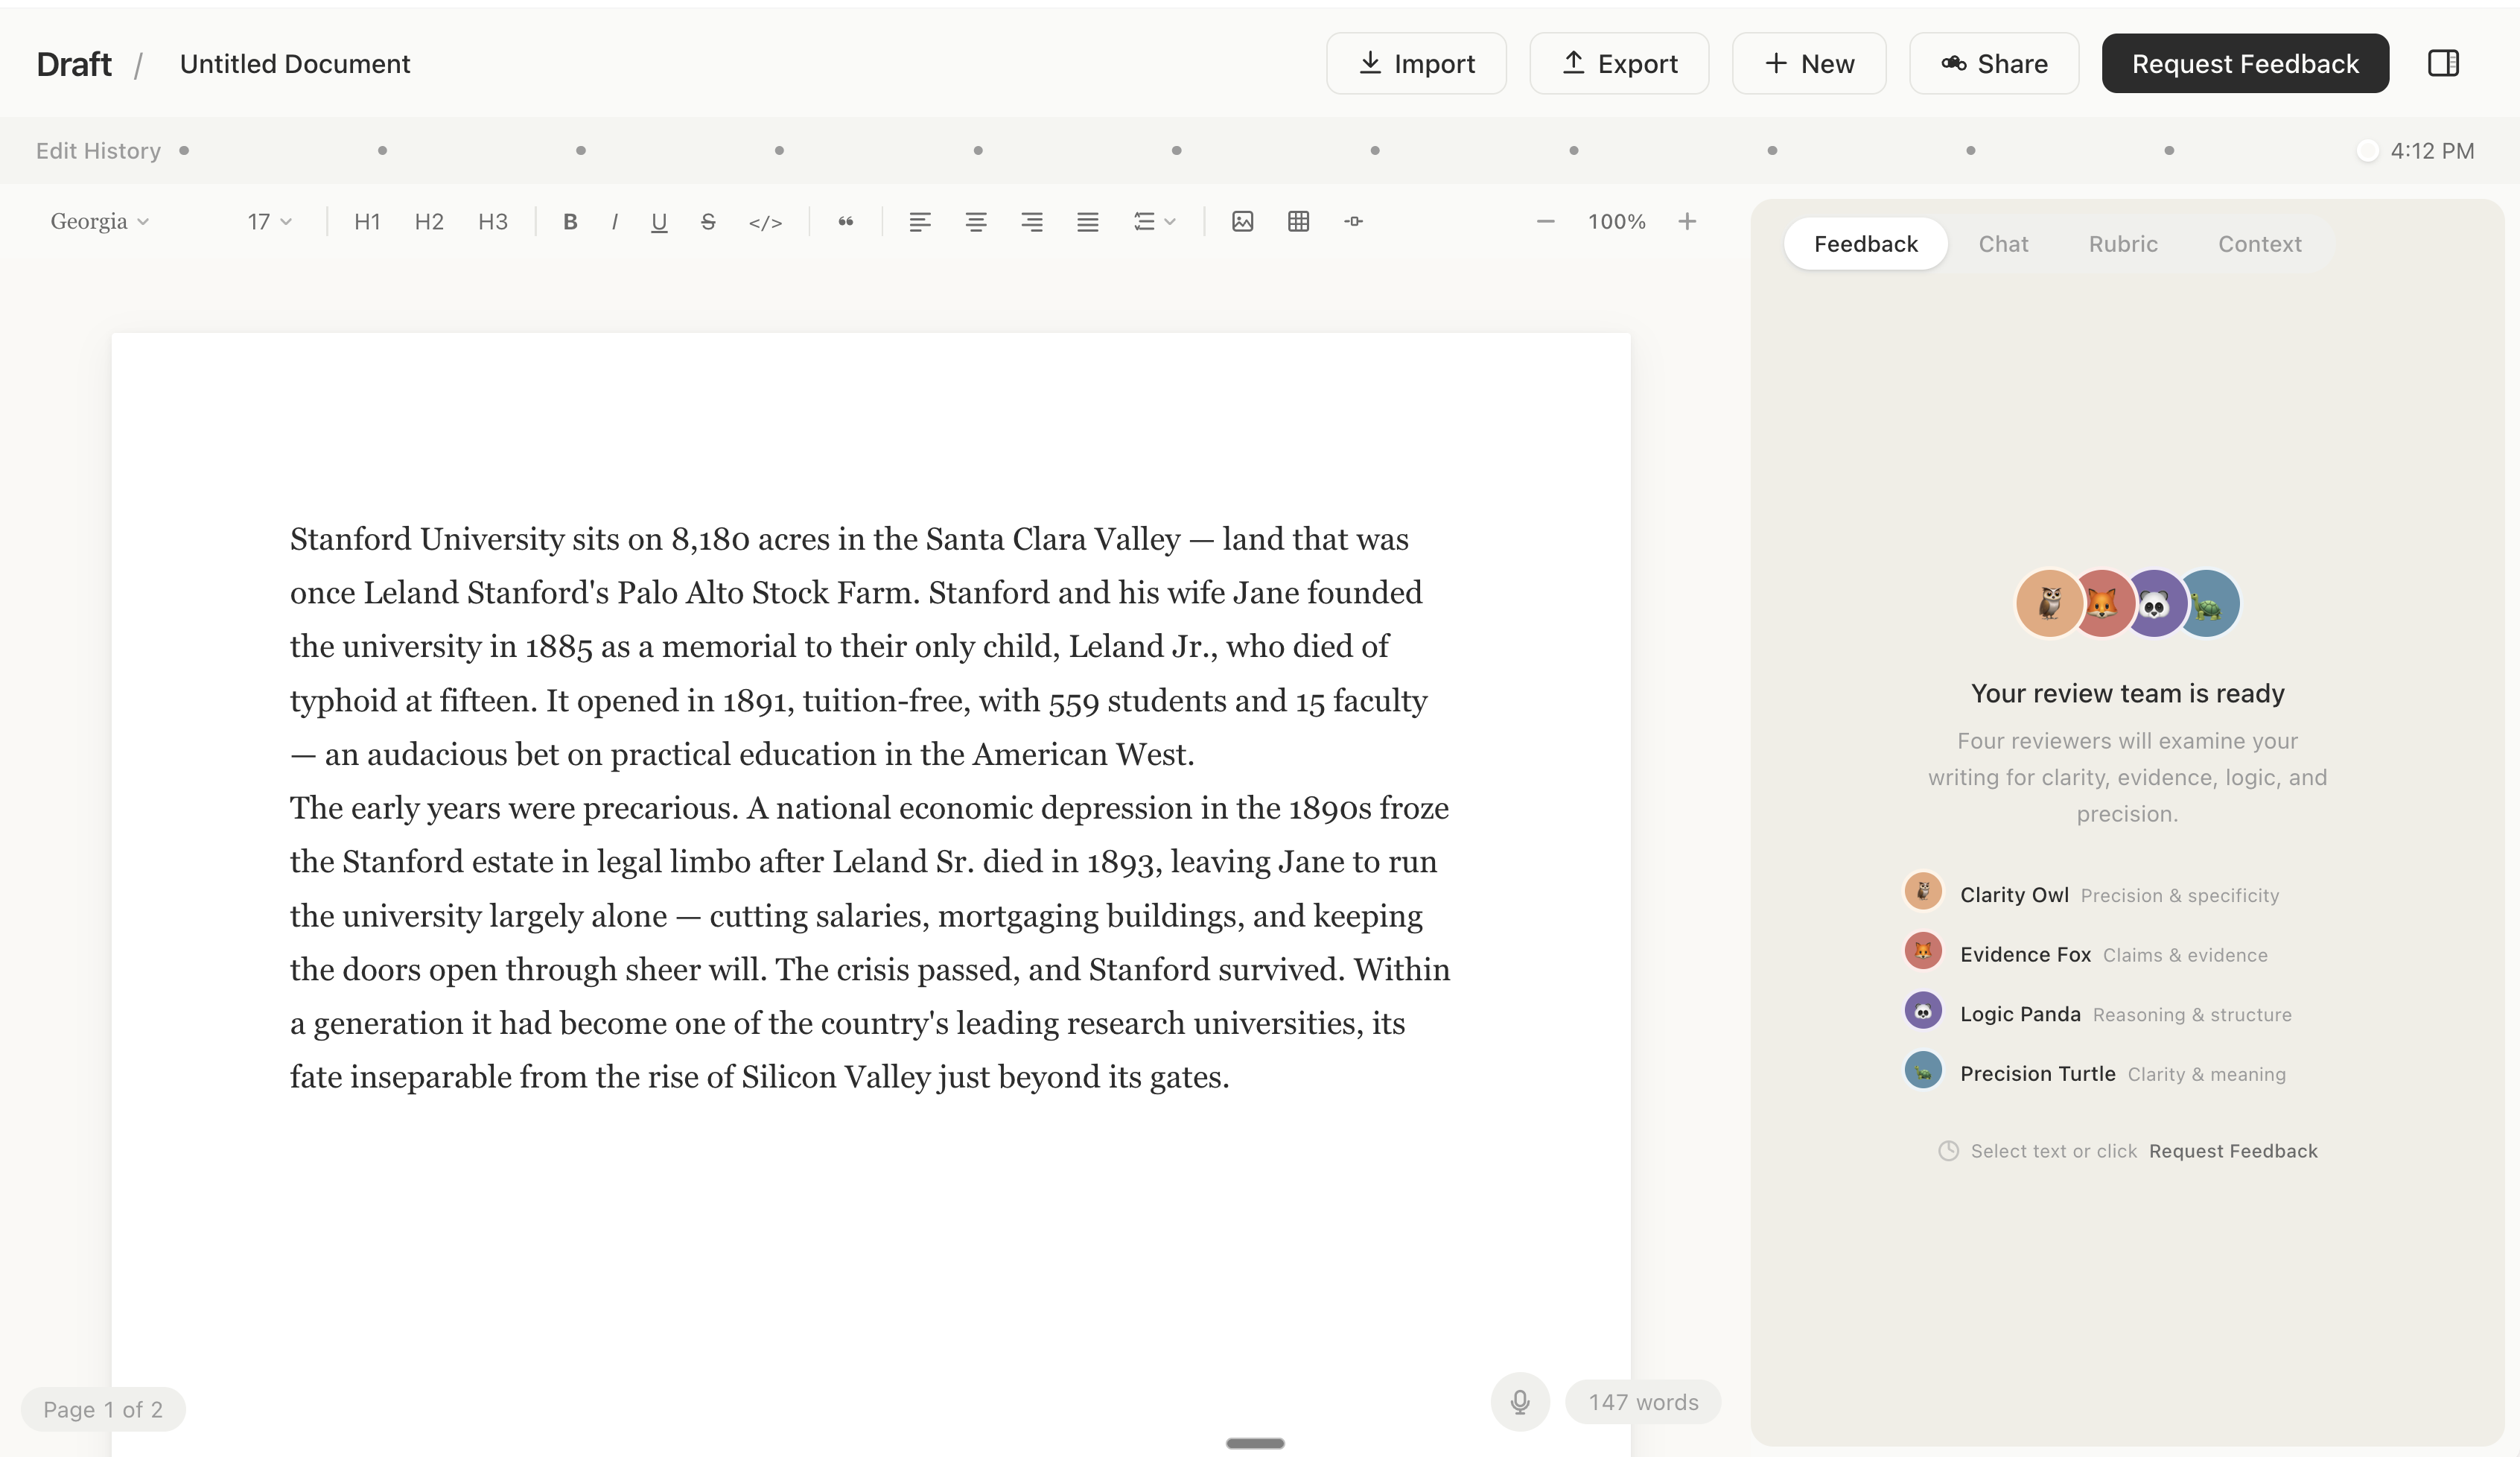Insert a blockquote
The width and height of the screenshot is (2520, 1457).
pos(846,222)
